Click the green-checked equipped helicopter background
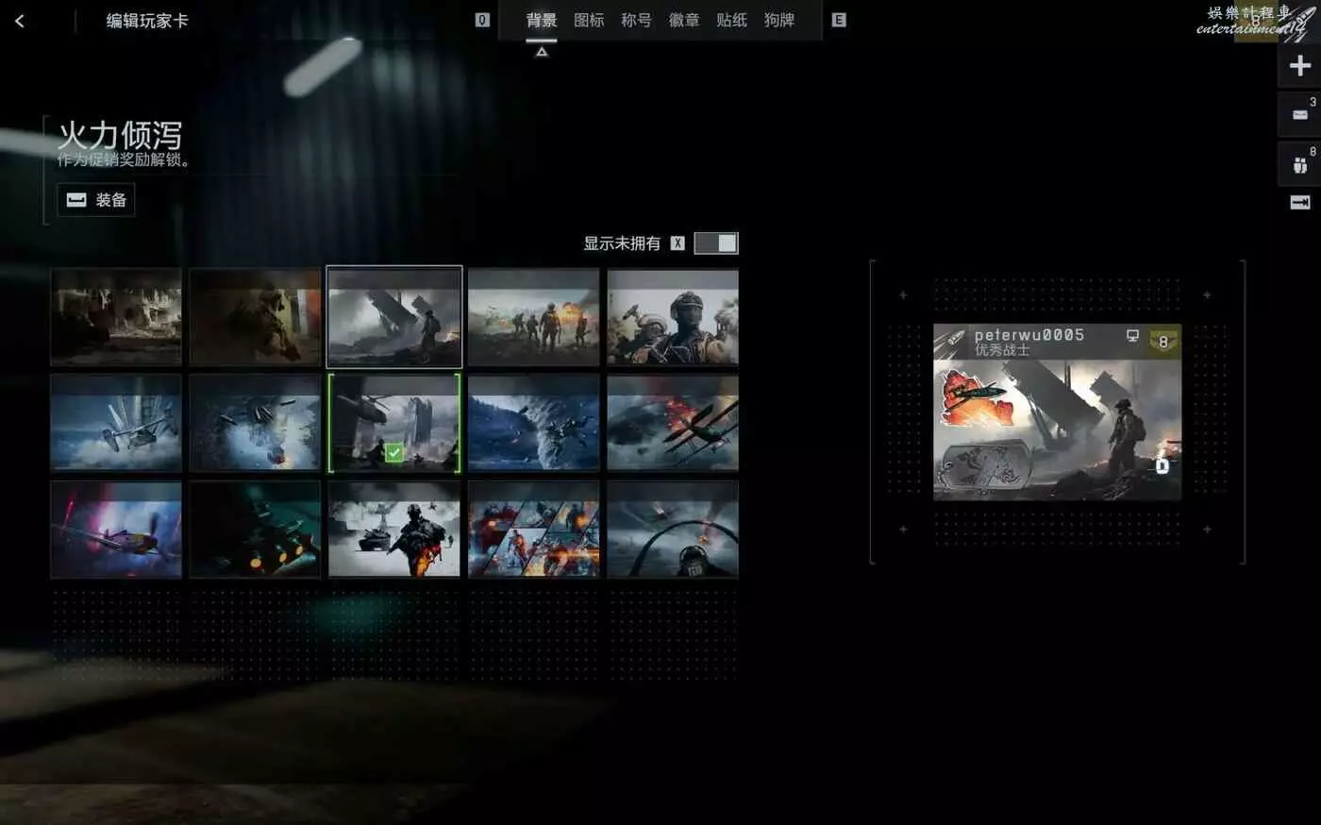Viewport: 1321px width, 825px height. point(394,423)
